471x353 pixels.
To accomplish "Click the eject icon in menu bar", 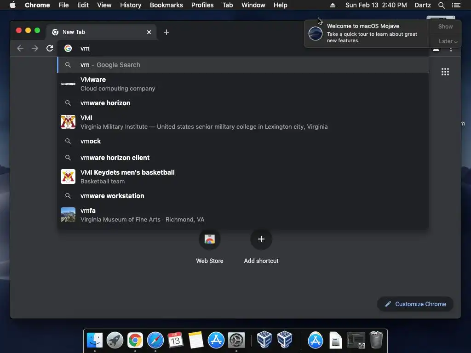I will (333, 5).
